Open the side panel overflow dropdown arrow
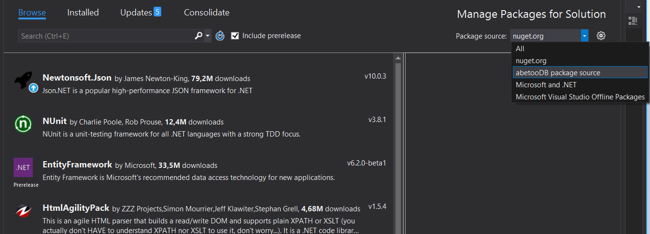The height and width of the screenshot is (234, 650). coord(639,7)
